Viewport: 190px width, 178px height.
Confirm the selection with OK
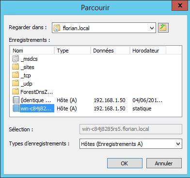125,163
